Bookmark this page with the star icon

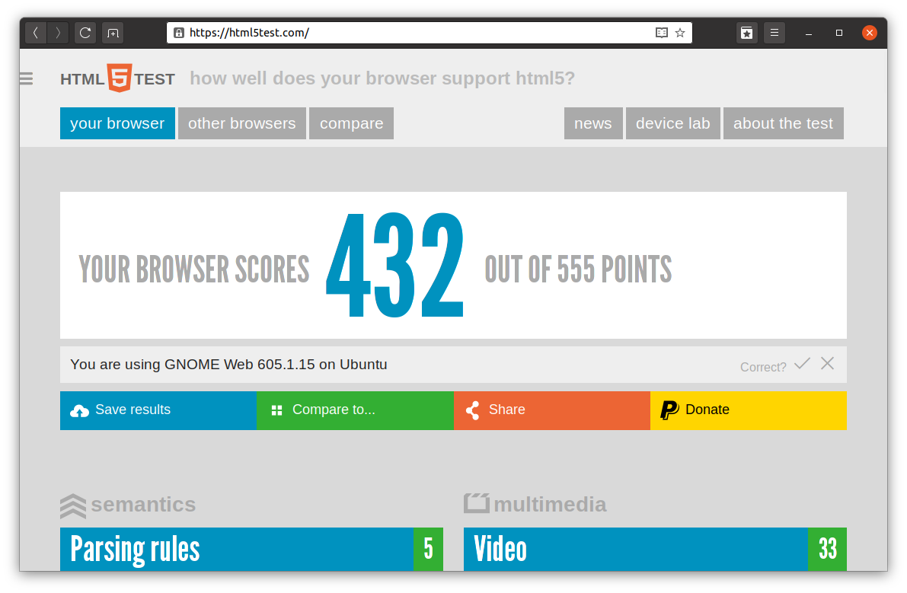click(x=680, y=33)
